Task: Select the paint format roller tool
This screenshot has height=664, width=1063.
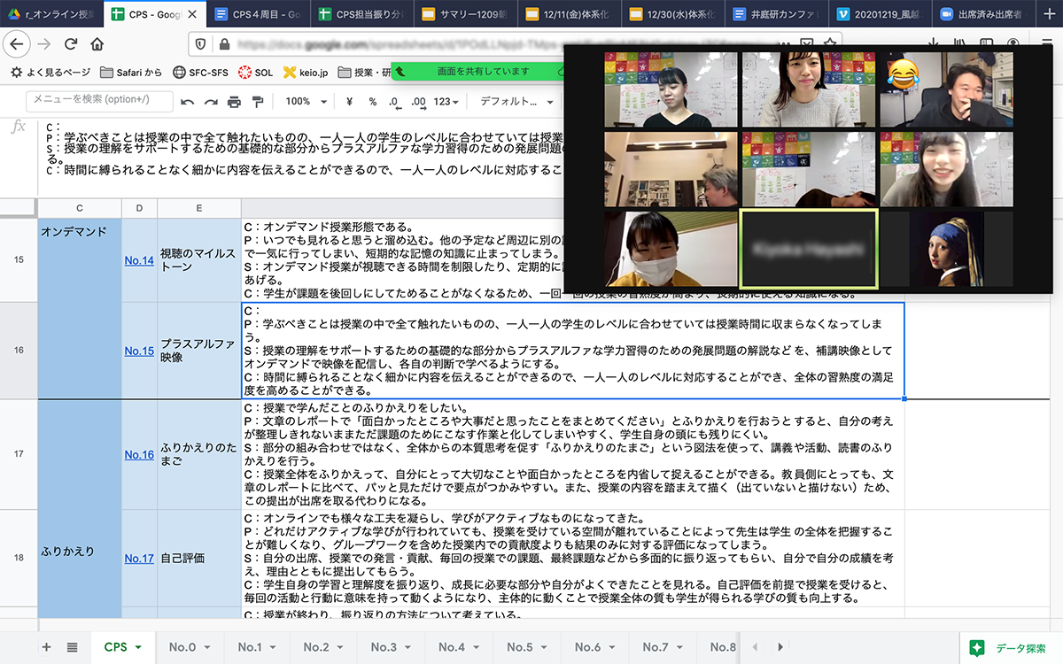Action: pos(258,102)
